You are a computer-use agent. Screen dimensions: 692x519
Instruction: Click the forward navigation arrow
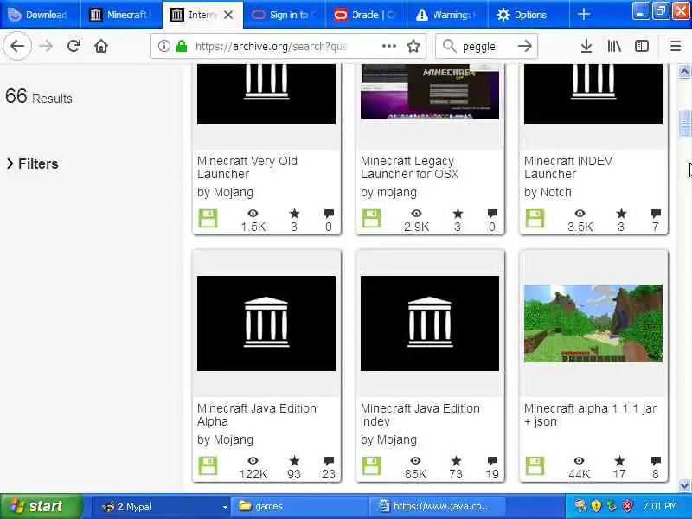click(x=46, y=46)
